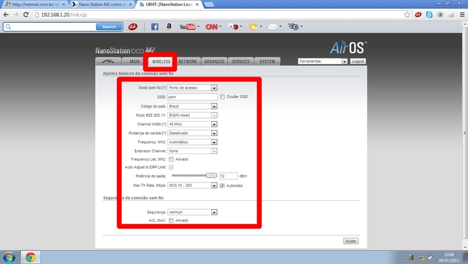Switch to the SYSTEM tab
This screenshot has width=468, height=264.
267,61
